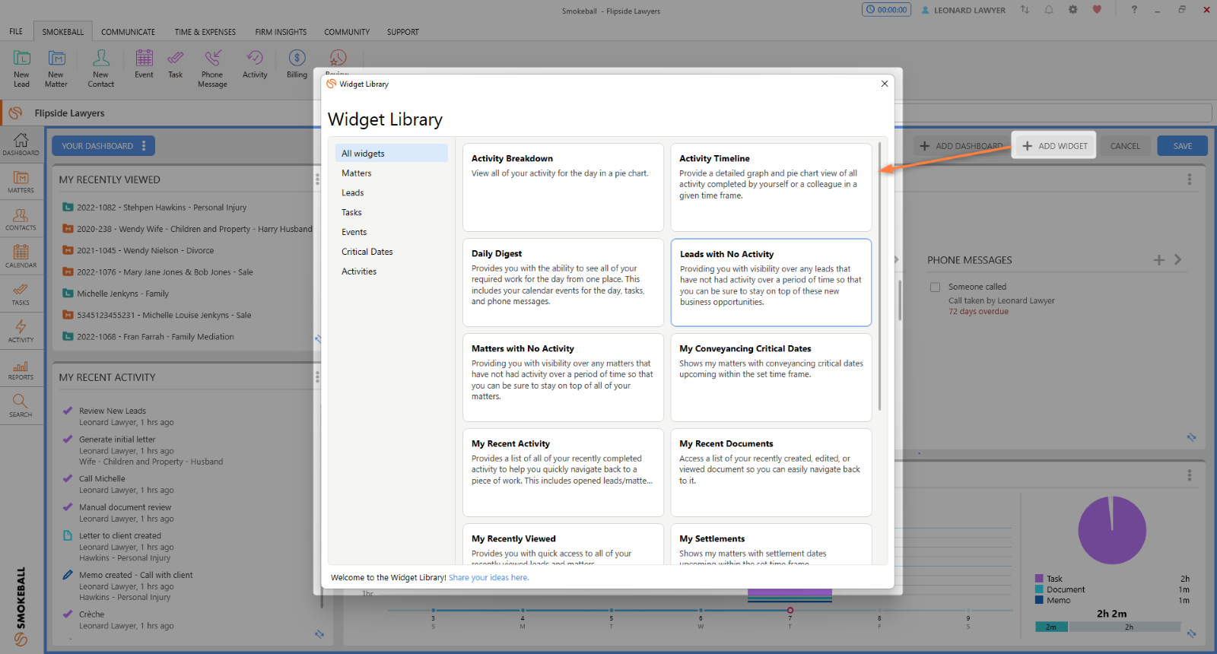Open matter 2022-1082 Stephen Hawkins
This screenshot has width=1217, height=654.
[x=161, y=208]
